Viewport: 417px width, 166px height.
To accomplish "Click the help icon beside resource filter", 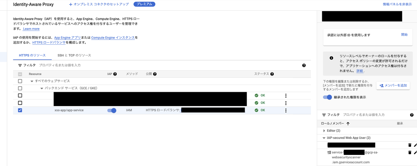I will click(x=304, y=65).
